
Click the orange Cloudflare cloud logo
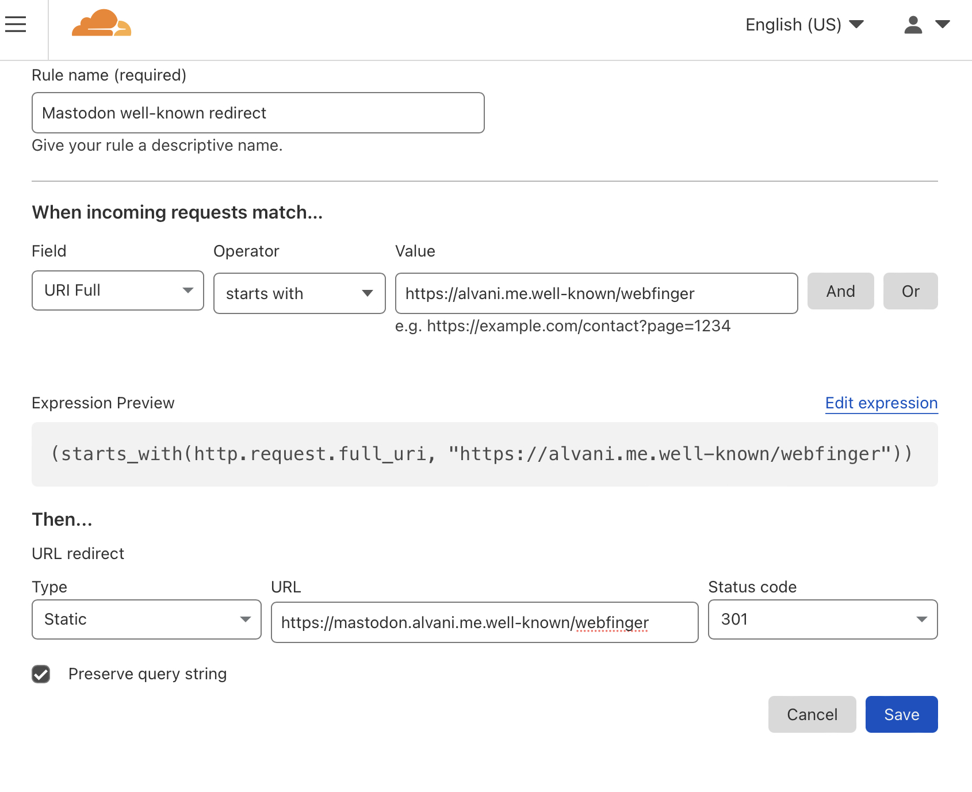click(101, 24)
